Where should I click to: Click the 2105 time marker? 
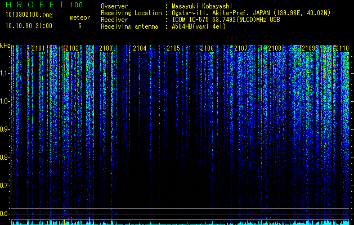click(173, 48)
